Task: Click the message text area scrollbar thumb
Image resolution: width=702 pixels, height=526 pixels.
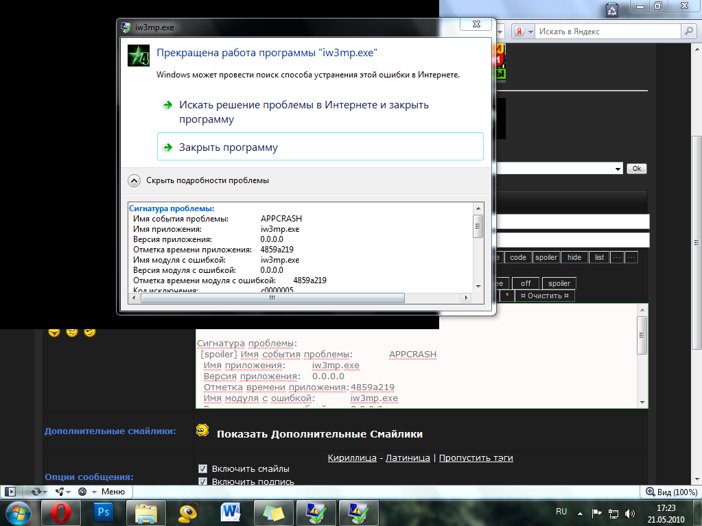Action: (x=642, y=335)
